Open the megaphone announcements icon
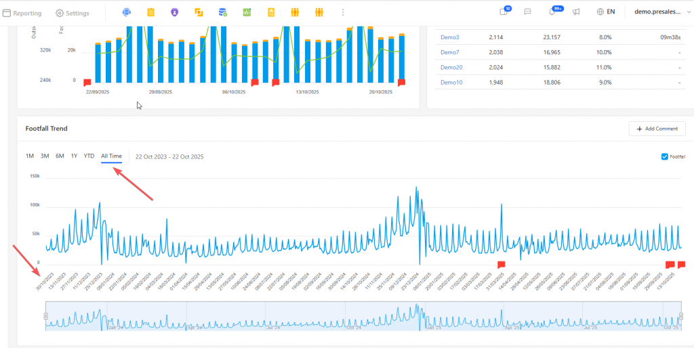 point(576,12)
